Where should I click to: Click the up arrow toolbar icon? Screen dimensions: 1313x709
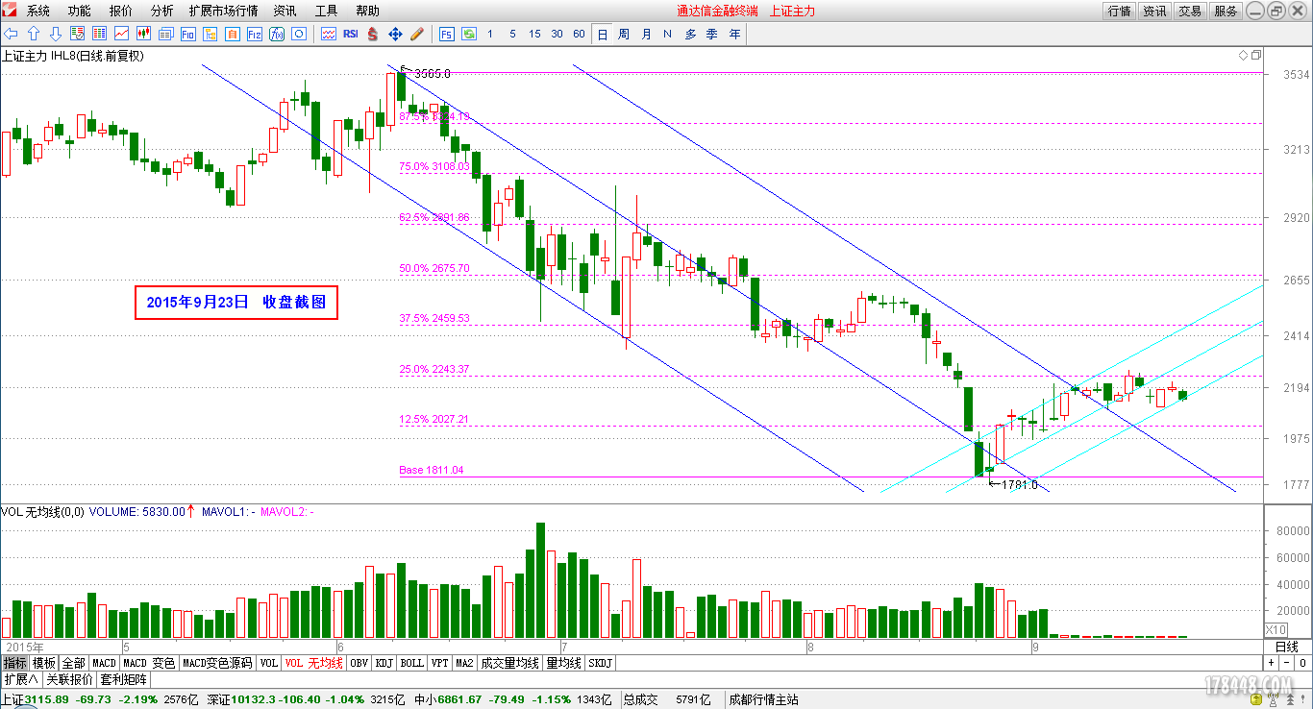(33, 34)
